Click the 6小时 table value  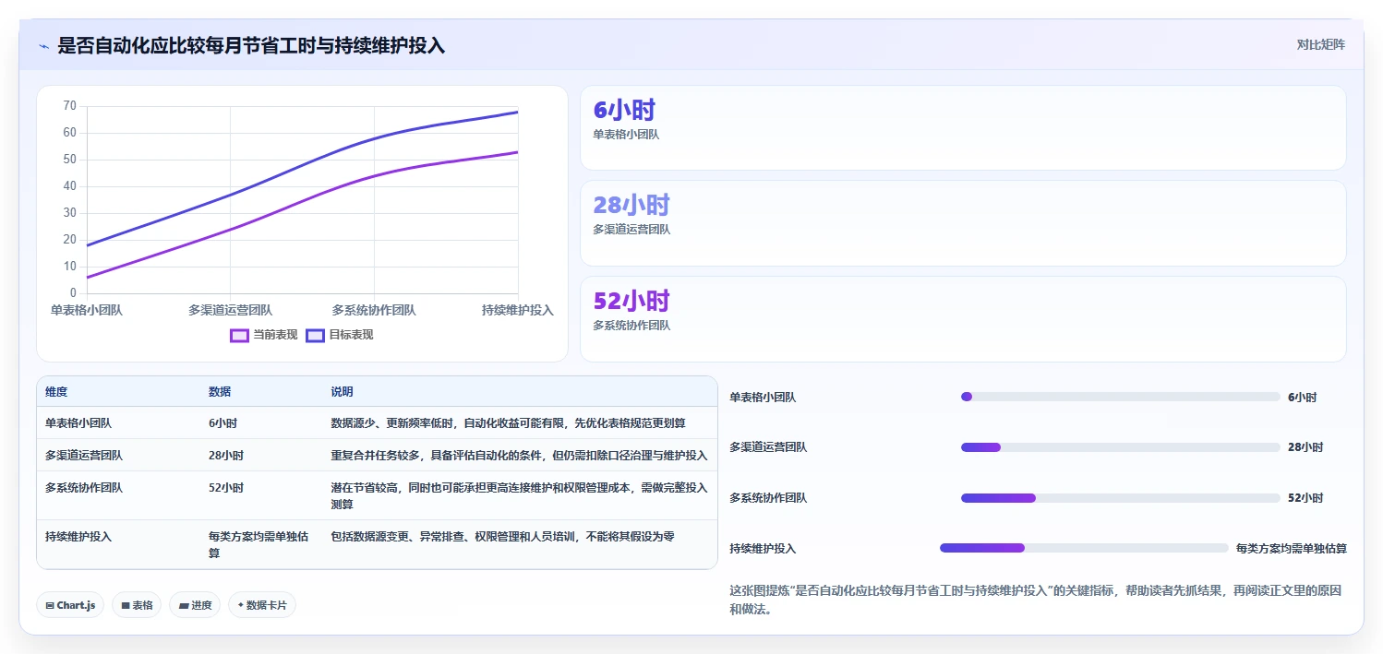222,423
